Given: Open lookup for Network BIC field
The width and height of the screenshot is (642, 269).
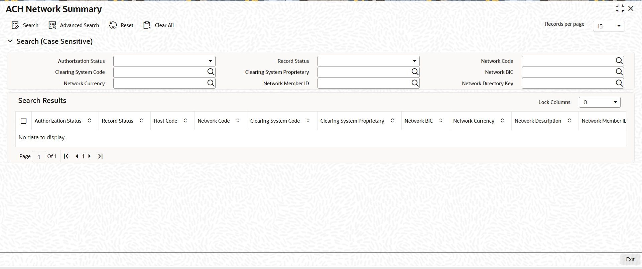Looking at the screenshot, I should 619,72.
